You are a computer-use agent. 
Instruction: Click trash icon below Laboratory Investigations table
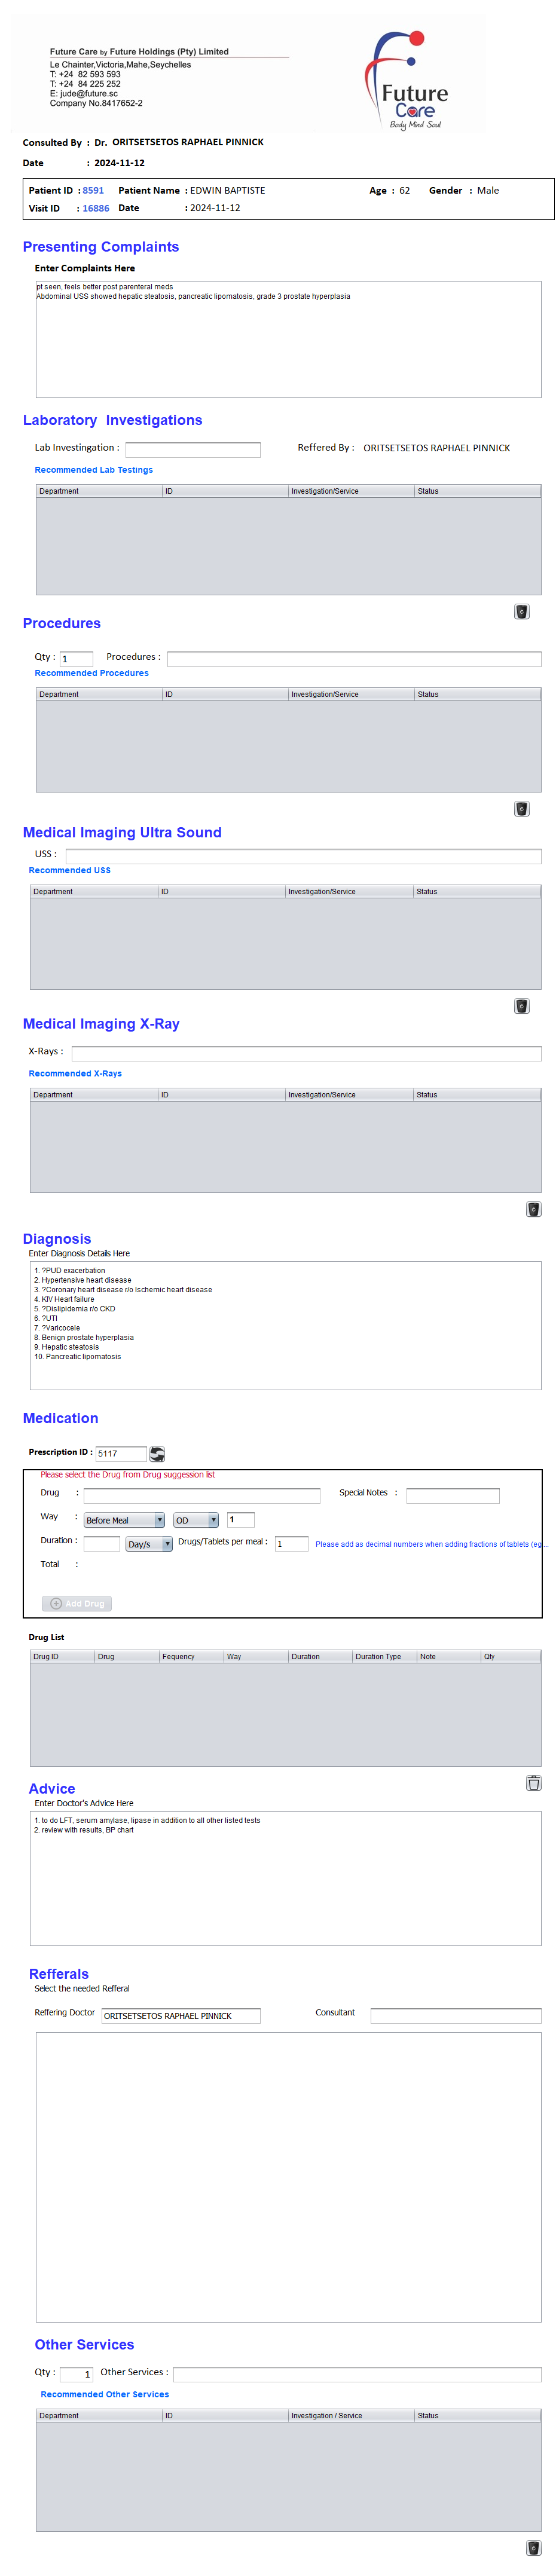[521, 611]
